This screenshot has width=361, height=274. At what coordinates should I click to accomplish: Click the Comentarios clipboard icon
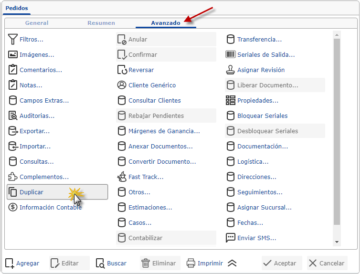coord(13,70)
